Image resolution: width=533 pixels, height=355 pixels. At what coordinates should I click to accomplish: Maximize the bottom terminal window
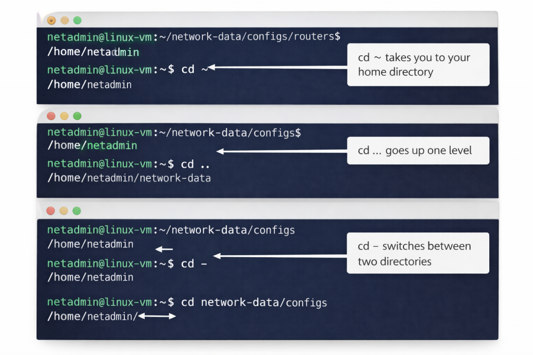pyautogui.click(x=77, y=211)
